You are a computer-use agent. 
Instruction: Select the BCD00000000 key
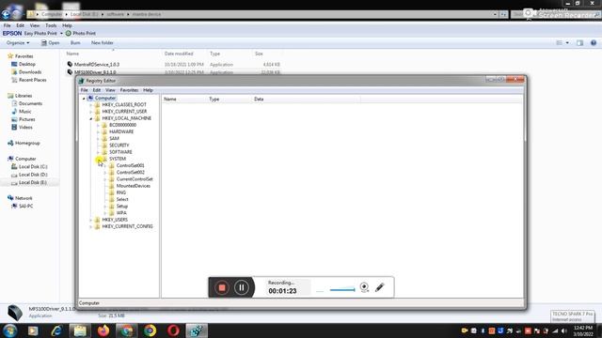tap(122, 125)
